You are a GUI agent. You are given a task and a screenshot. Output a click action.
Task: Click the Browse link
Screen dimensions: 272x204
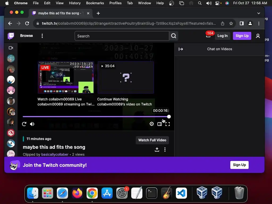26,36
